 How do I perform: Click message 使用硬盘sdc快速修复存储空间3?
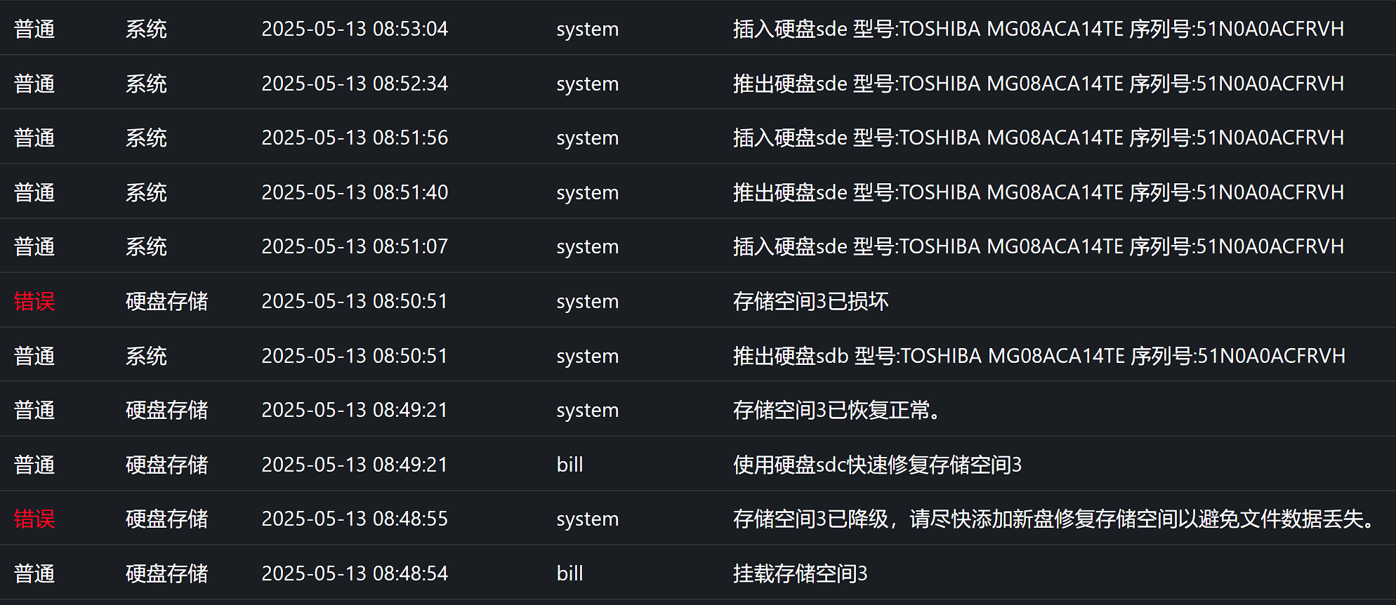pyautogui.click(x=876, y=465)
